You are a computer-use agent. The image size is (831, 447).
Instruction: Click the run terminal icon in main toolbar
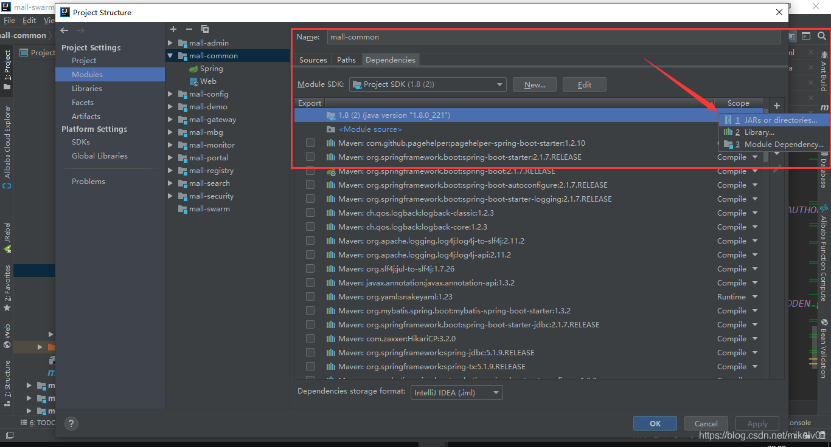(806, 36)
